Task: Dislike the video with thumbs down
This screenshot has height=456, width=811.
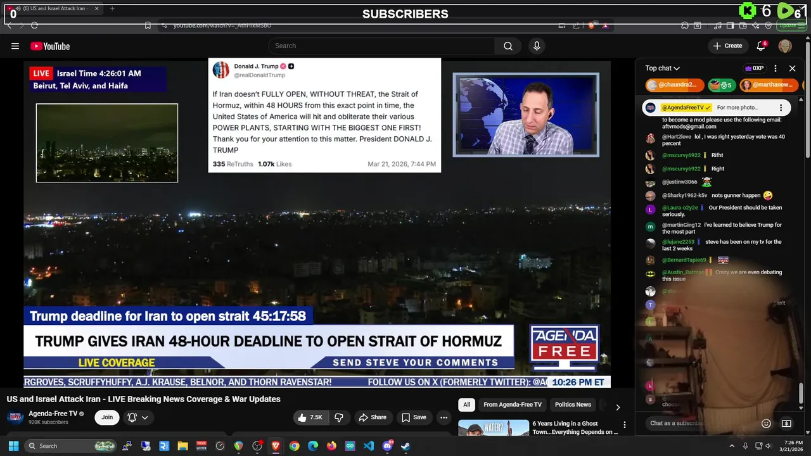Action: 339,417
